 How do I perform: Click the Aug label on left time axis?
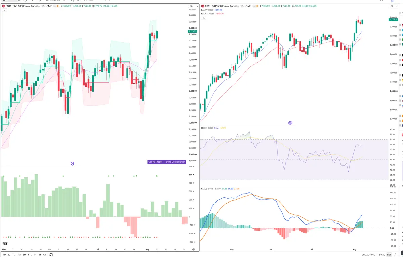148,249
